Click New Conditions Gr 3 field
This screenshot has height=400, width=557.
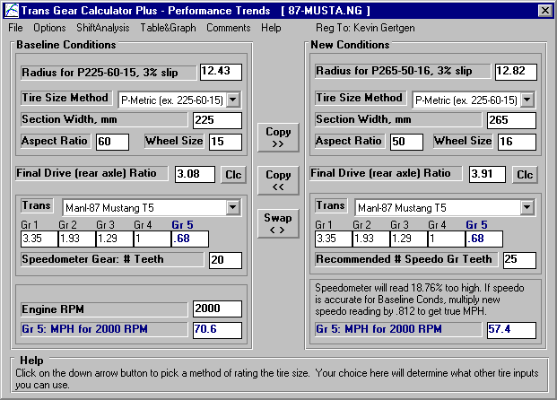coord(409,239)
